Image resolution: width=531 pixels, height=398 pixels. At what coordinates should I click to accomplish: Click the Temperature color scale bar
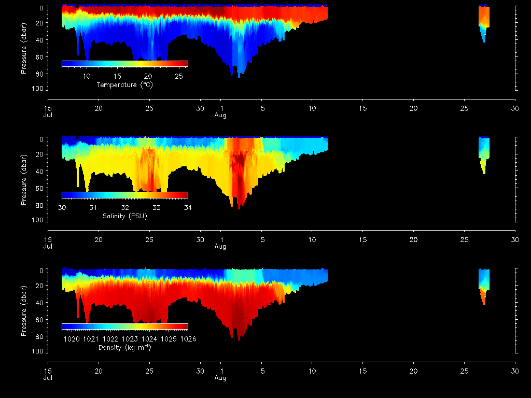tap(124, 64)
